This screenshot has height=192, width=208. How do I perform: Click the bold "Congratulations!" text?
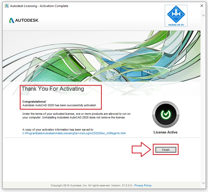point(34,102)
